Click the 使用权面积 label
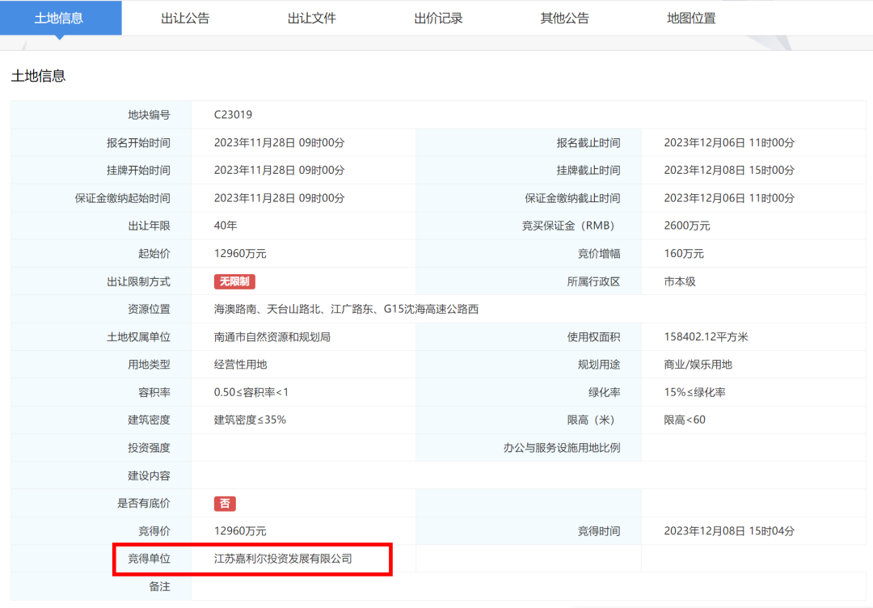 pos(593,337)
